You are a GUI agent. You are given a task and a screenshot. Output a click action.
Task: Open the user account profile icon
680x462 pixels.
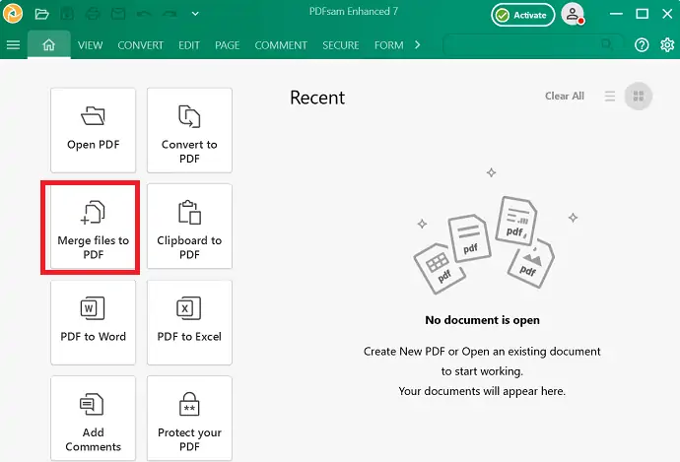point(573,15)
